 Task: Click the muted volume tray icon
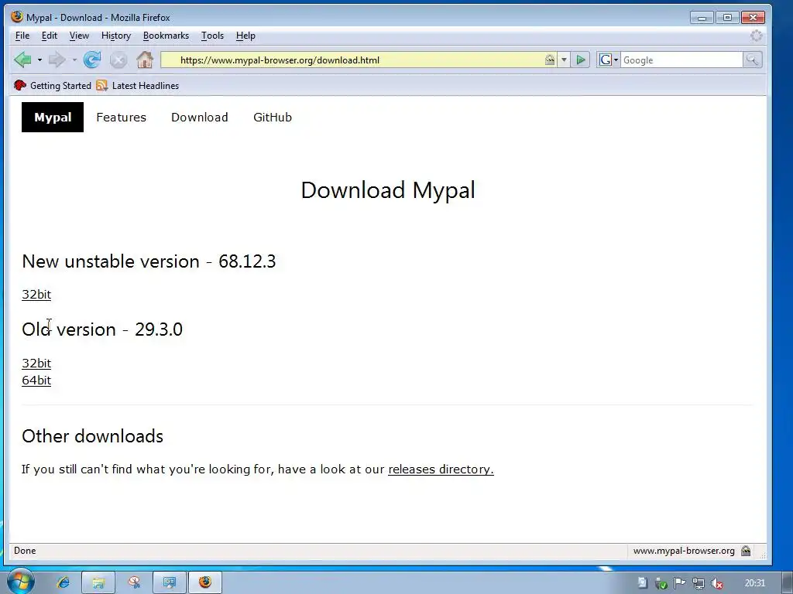point(716,583)
